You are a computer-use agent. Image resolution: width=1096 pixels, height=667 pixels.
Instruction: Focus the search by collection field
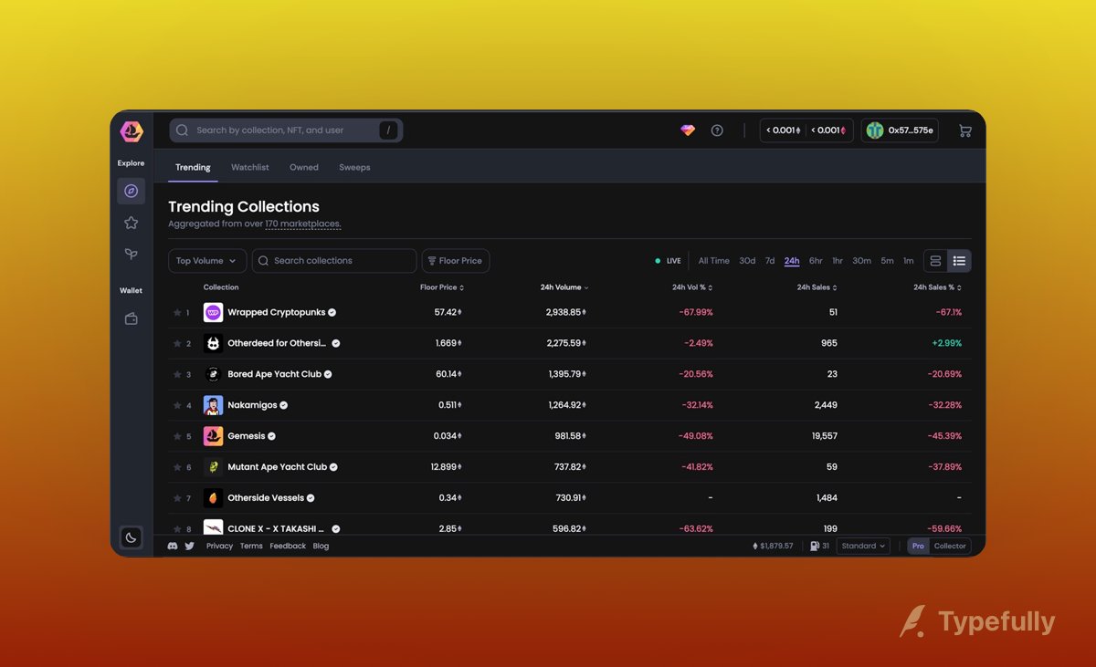(286, 130)
